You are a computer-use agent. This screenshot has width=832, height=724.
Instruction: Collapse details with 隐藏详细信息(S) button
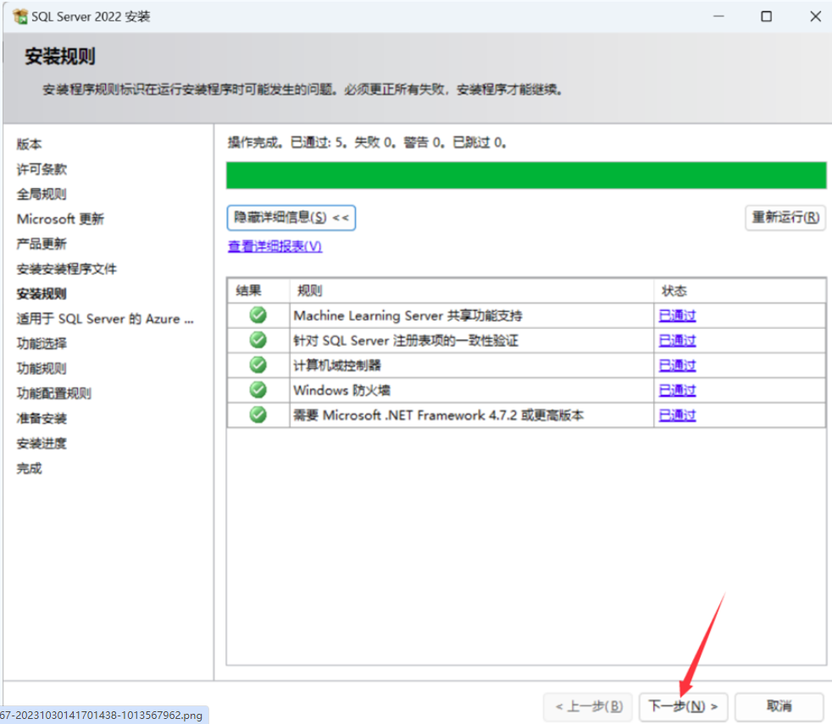point(291,218)
